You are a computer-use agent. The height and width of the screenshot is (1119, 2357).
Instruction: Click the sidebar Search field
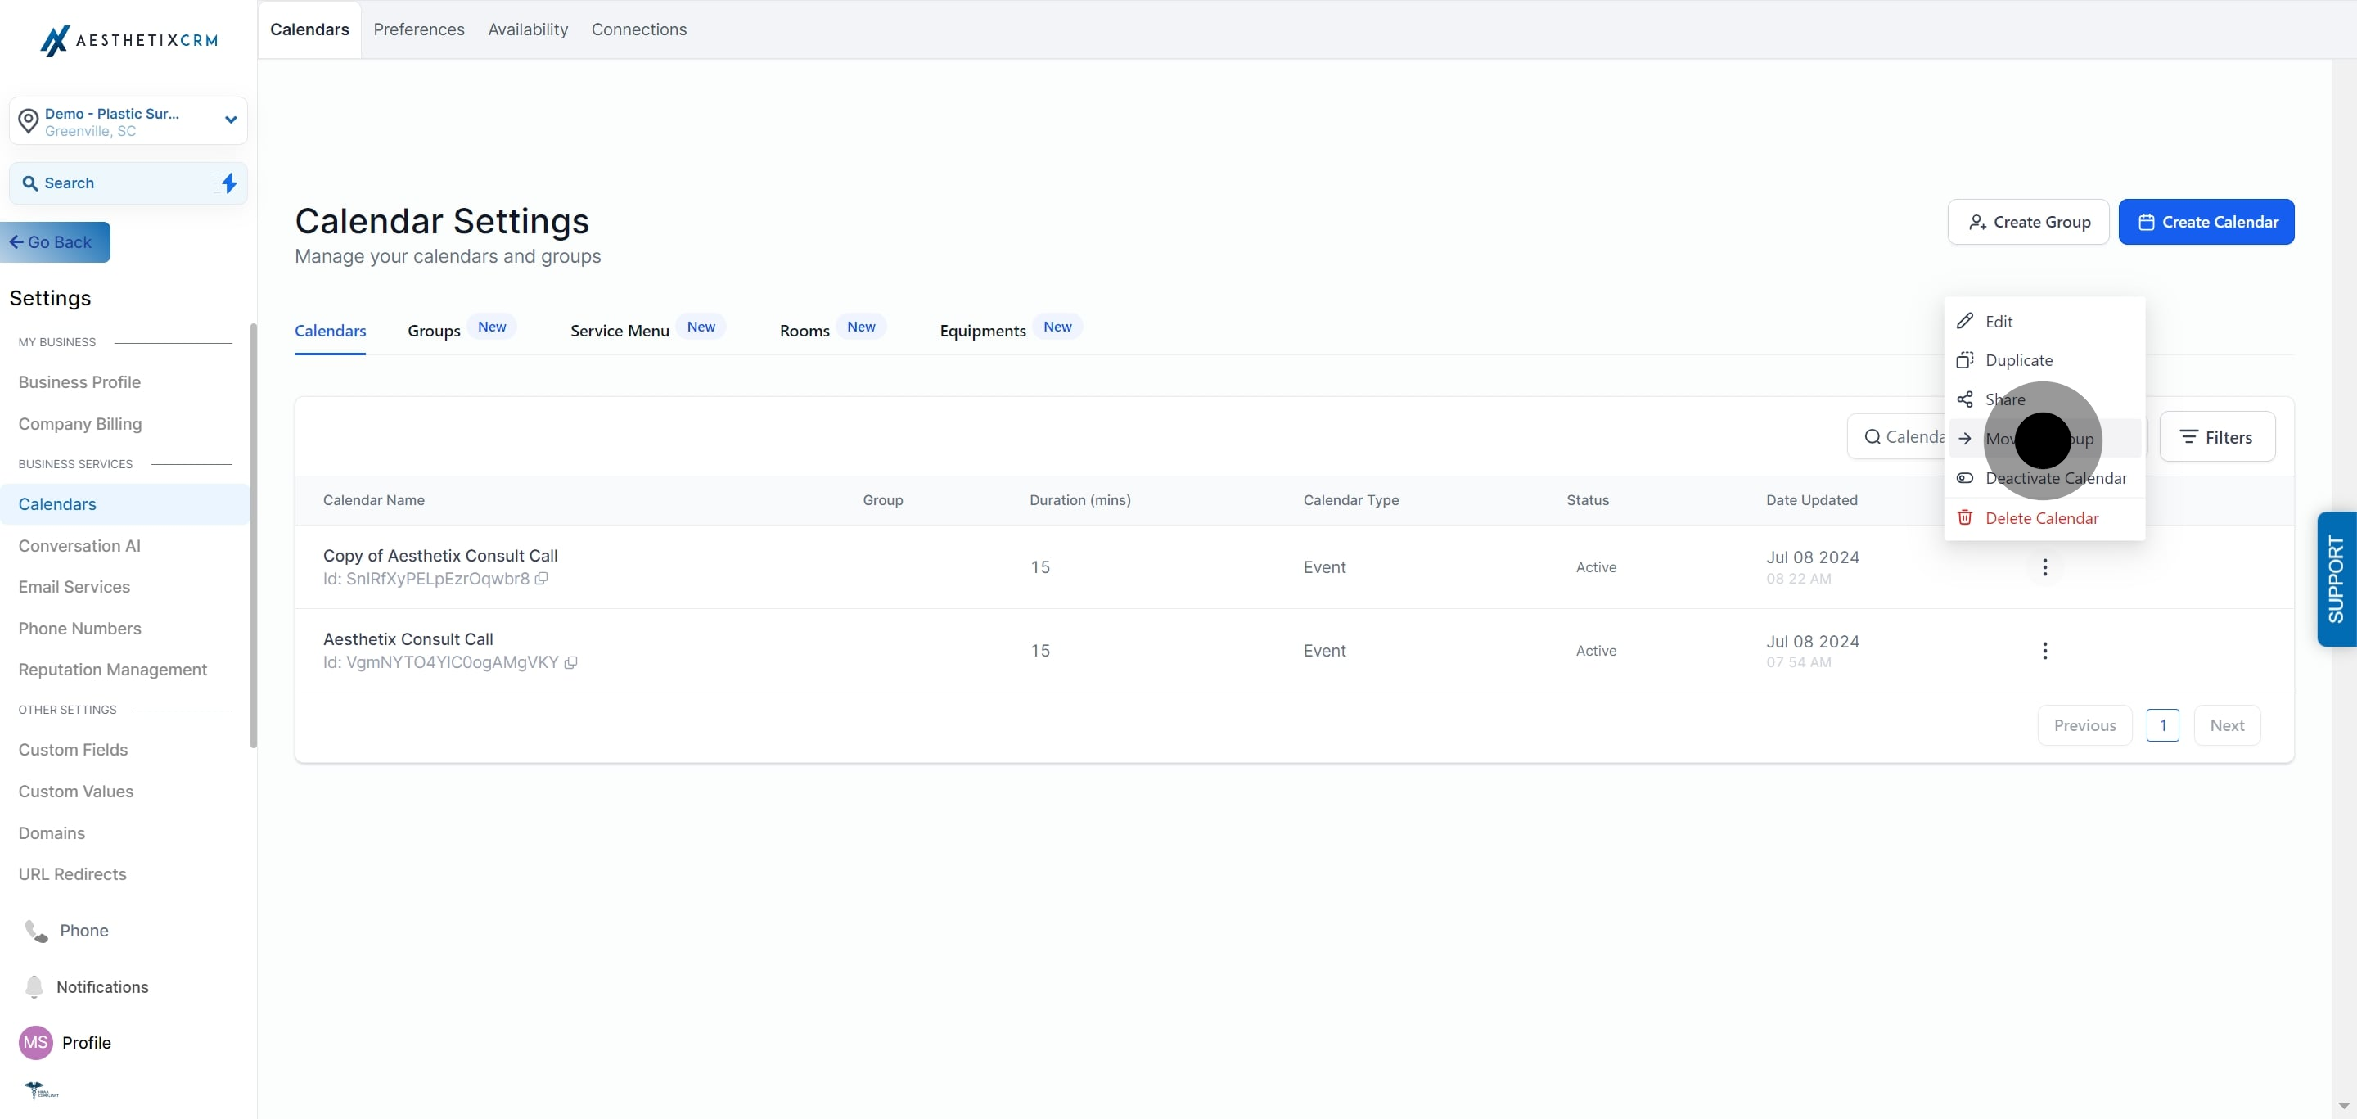click(x=115, y=183)
